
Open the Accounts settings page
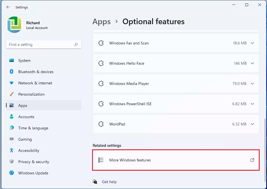point(44,116)
